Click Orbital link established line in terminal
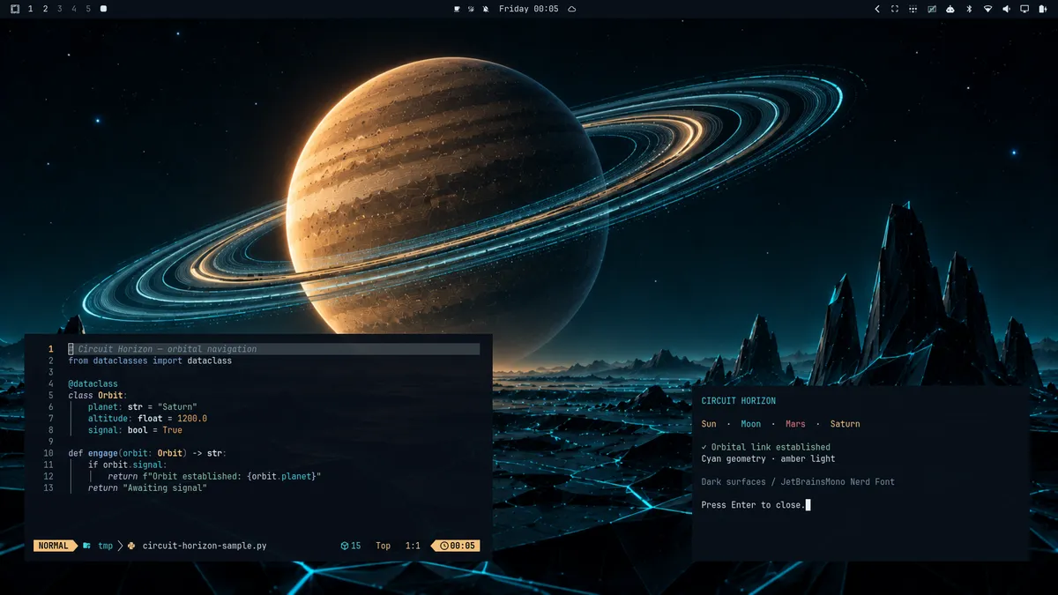 (766, 447)
